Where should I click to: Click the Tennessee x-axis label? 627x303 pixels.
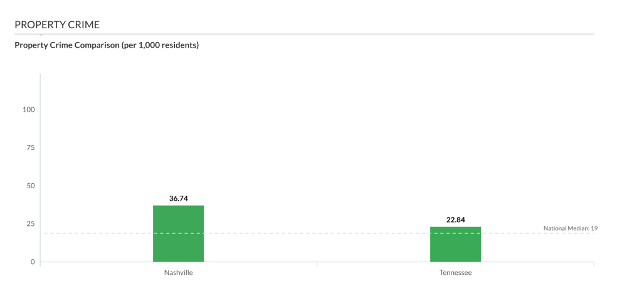(x=455, y=273)
